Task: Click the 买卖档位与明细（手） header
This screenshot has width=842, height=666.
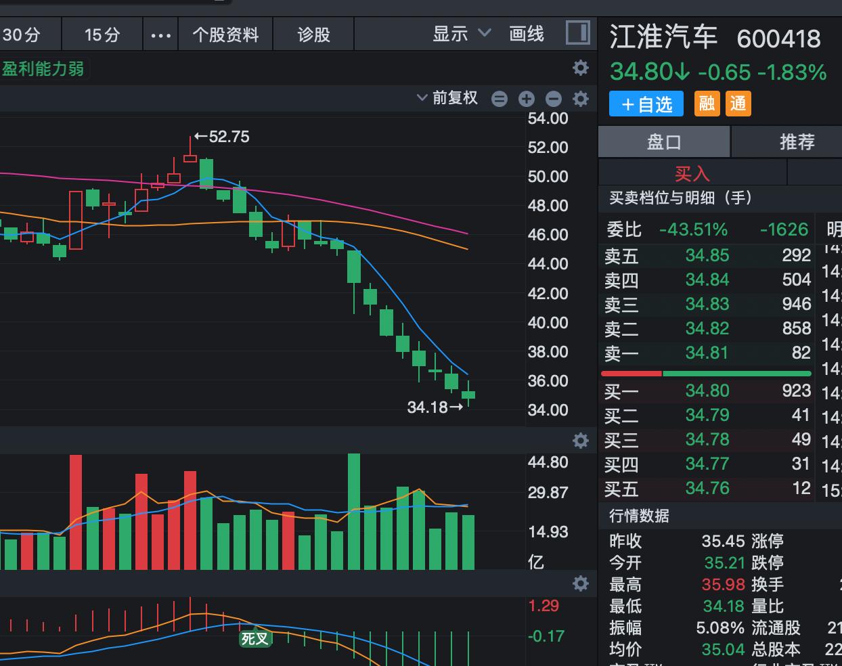Action: point(681,198)
